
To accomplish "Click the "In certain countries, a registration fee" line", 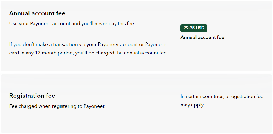I will click(222, 96).
